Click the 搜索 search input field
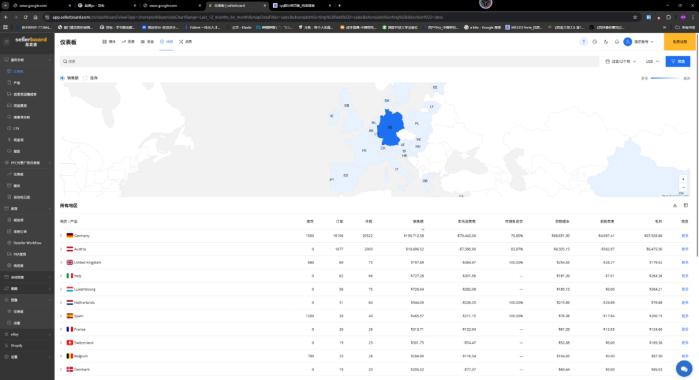 click(330, 61)
